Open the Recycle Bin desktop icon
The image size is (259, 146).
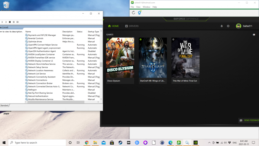tap(6, 6)
